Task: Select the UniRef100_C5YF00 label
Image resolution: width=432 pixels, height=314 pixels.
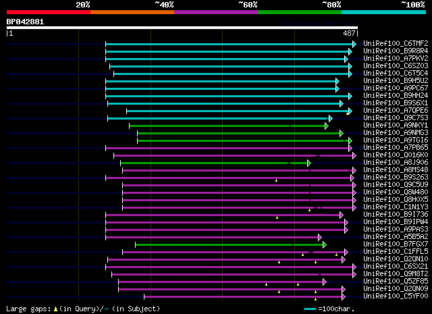Action: (396, 296)
